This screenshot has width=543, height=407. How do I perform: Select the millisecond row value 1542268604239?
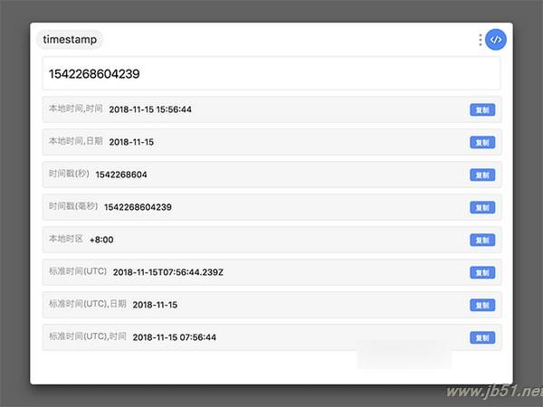tap(138, 207)
